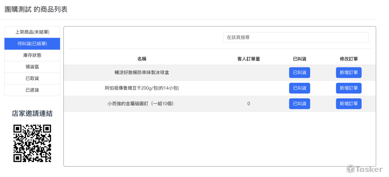Click the 店家邀請連結 heading
This screenshot has height=177, width=389.
(32, 113)
